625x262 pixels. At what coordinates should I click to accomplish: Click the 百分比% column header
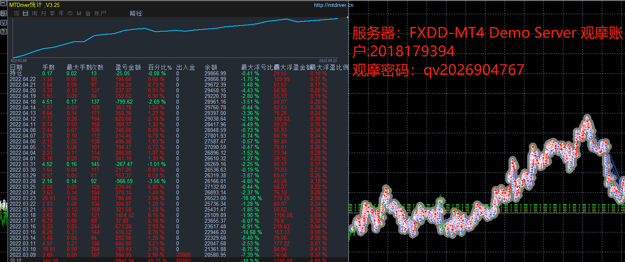click(160, 67)
